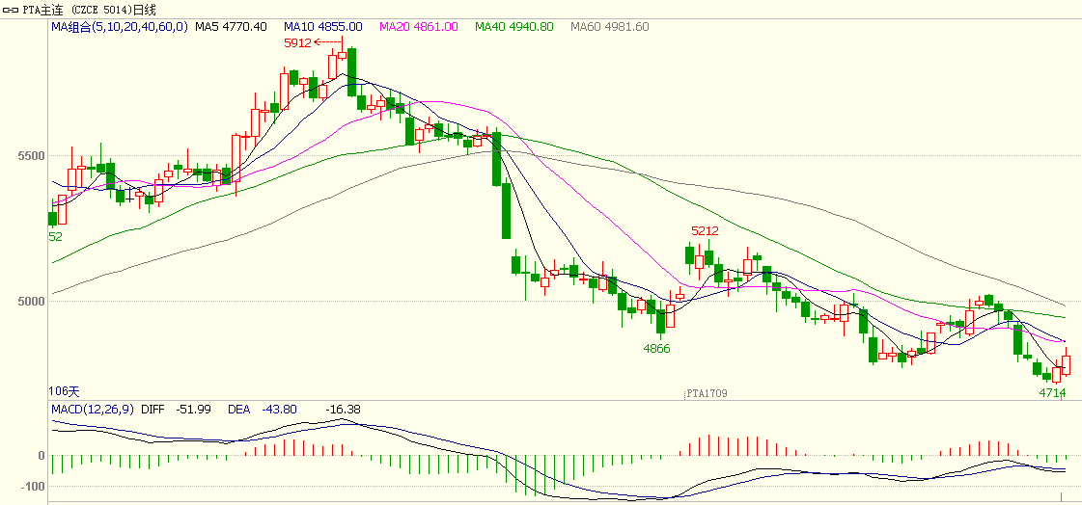Click the blue MA10 4855.00 legend
Screen dimensions: 1082x505
[323, 27]
